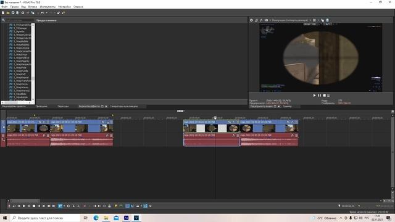395x222 pixels.
Task: Toggle Loop Playback in the transport bar
Action: 14,206
